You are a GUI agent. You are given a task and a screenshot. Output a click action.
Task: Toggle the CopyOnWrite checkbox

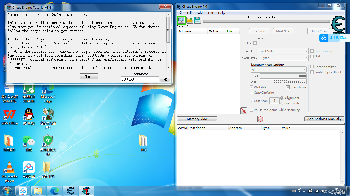(251, 93)
